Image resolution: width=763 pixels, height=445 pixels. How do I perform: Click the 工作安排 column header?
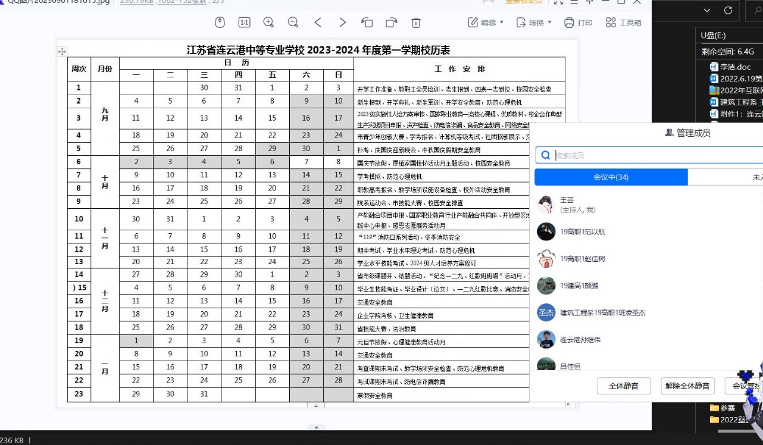pyautogui.click(x=459, y=69)
